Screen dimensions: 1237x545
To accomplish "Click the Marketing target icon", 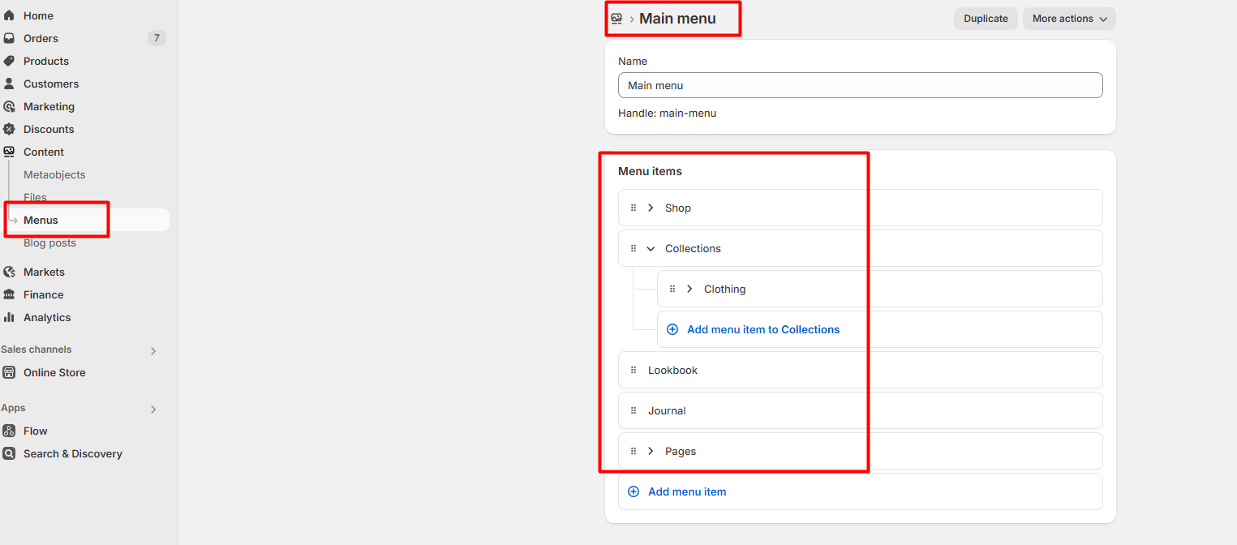I will (9, 106).
